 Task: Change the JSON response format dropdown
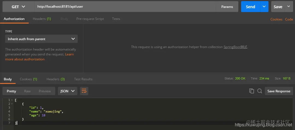[68, 91]
